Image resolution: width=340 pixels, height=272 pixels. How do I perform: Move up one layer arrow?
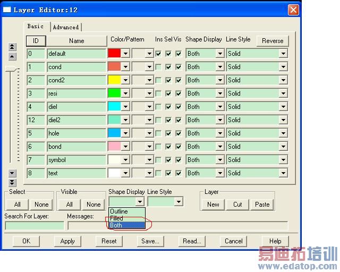point(12,57)
